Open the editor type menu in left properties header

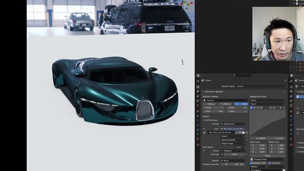pyautogui.click(x=199, y=75)
